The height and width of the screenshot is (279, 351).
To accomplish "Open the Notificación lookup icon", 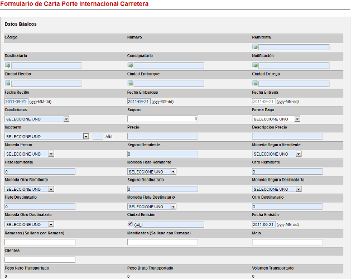I will (255, 66).
